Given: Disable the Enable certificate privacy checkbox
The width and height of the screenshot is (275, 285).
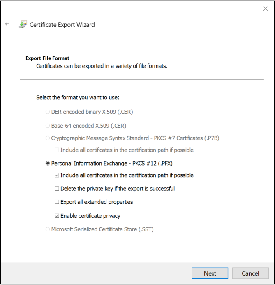Looking at the screenshot, I should pyautogui.click(x=57, y=216).
